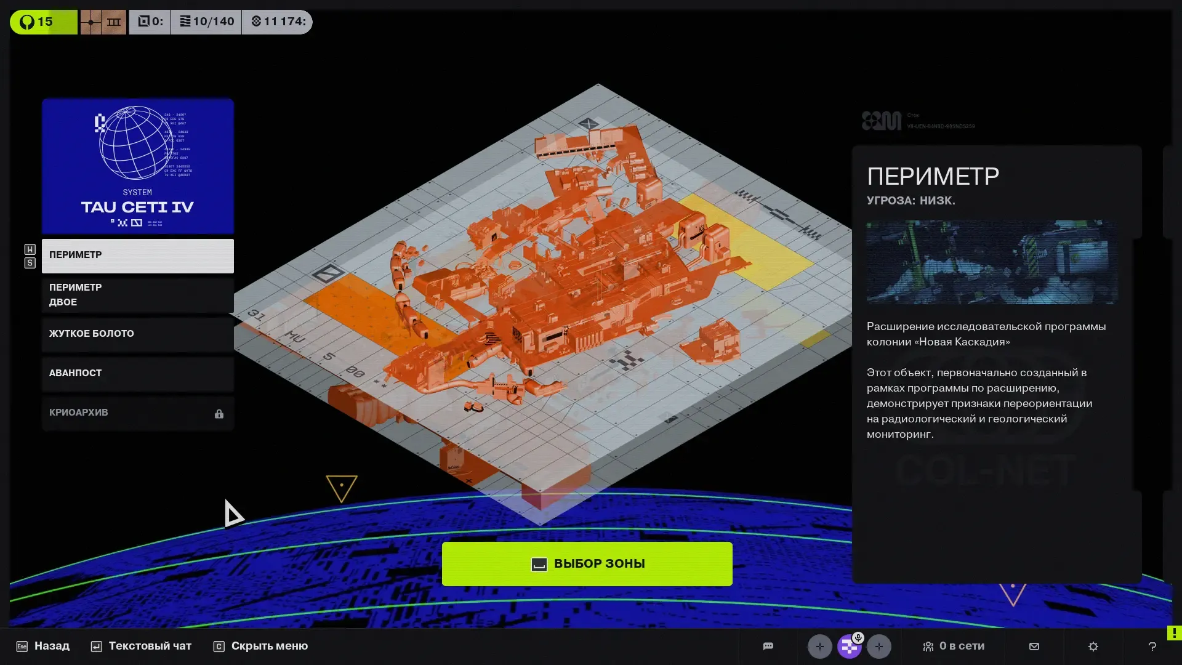Open settings via the gear icon

pyautogui.click(x=1093, y=646)
